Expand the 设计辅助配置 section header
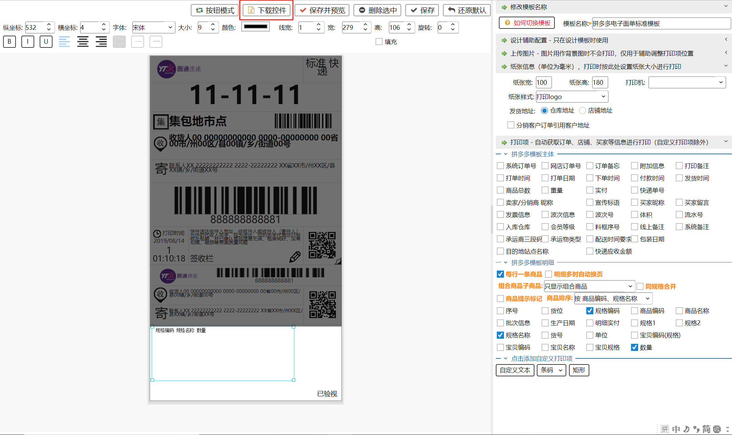This screenshot has height=435, width=732. point(613,40)
